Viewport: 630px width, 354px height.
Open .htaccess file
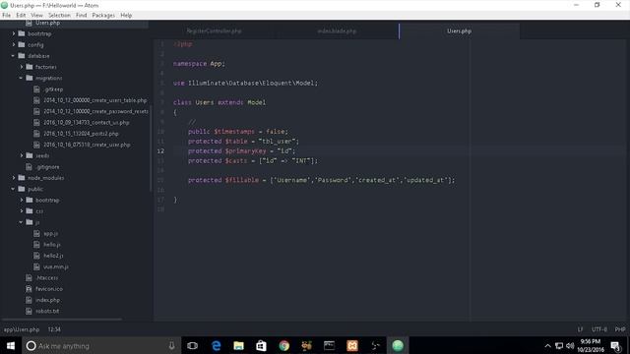pyautogui.click(x=46, y=277)
